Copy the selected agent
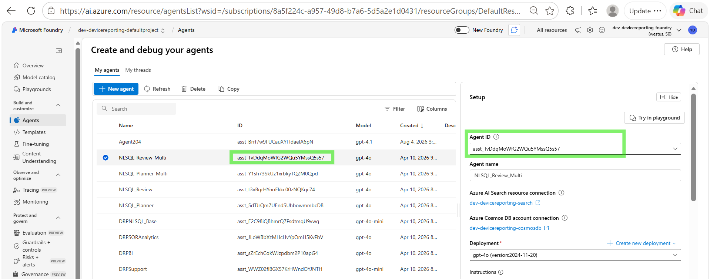The height and width of the screenshot is (279, 710). (229, 89)
